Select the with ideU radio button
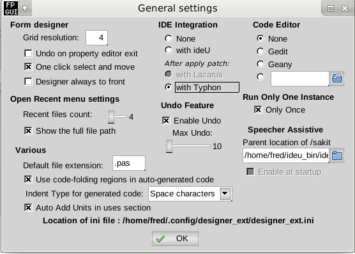 point(169,50)
